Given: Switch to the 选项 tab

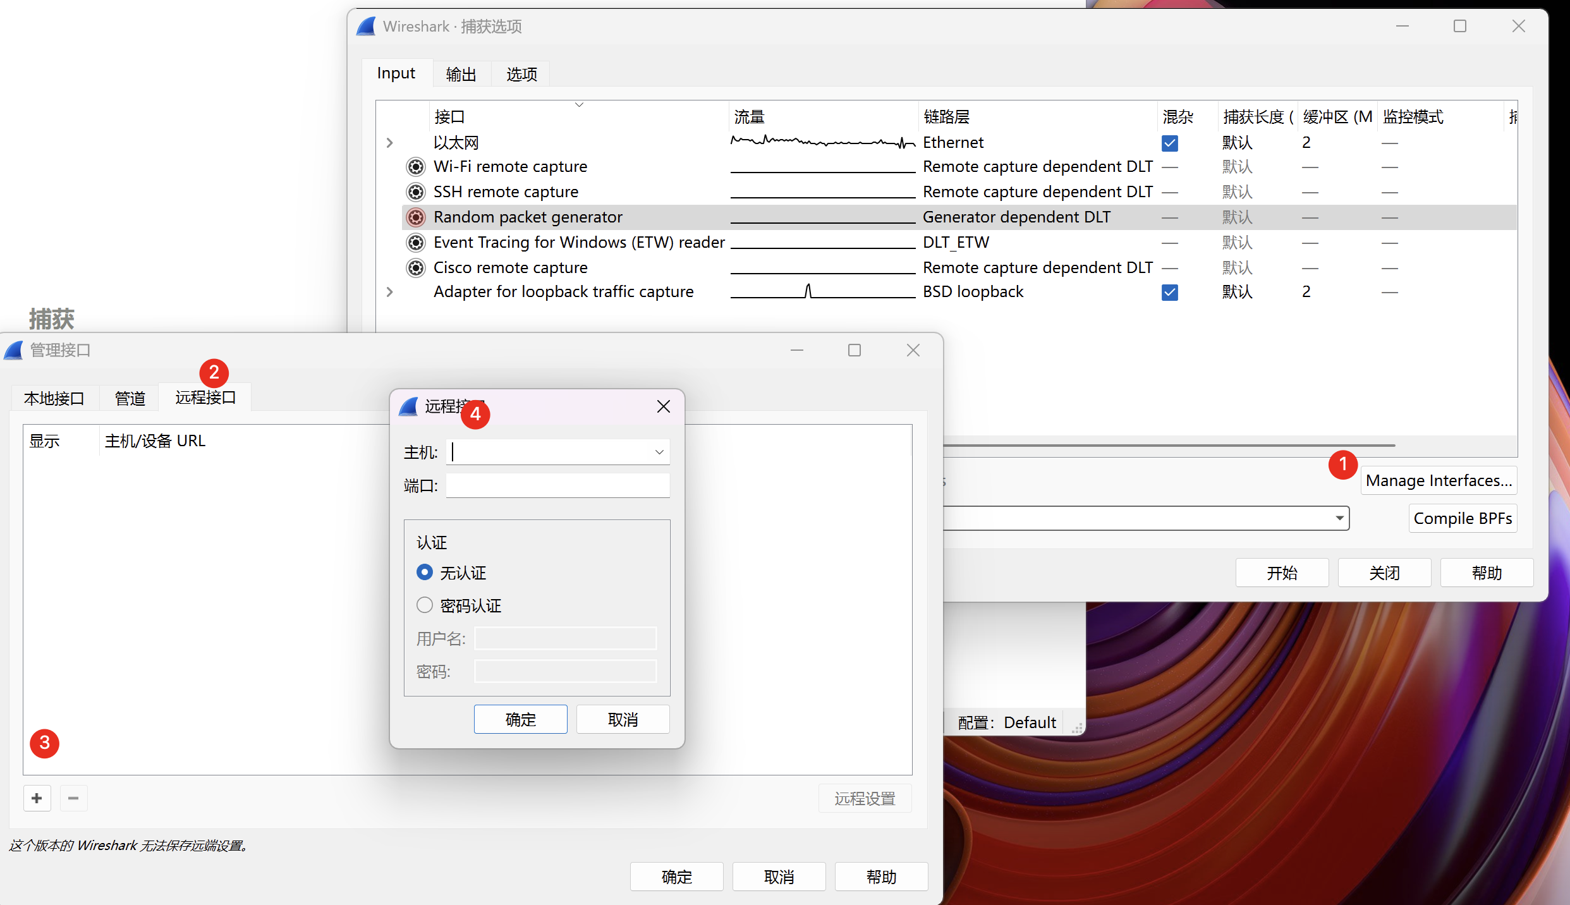Looking at the screenshot, I should (x=521, y=74).
